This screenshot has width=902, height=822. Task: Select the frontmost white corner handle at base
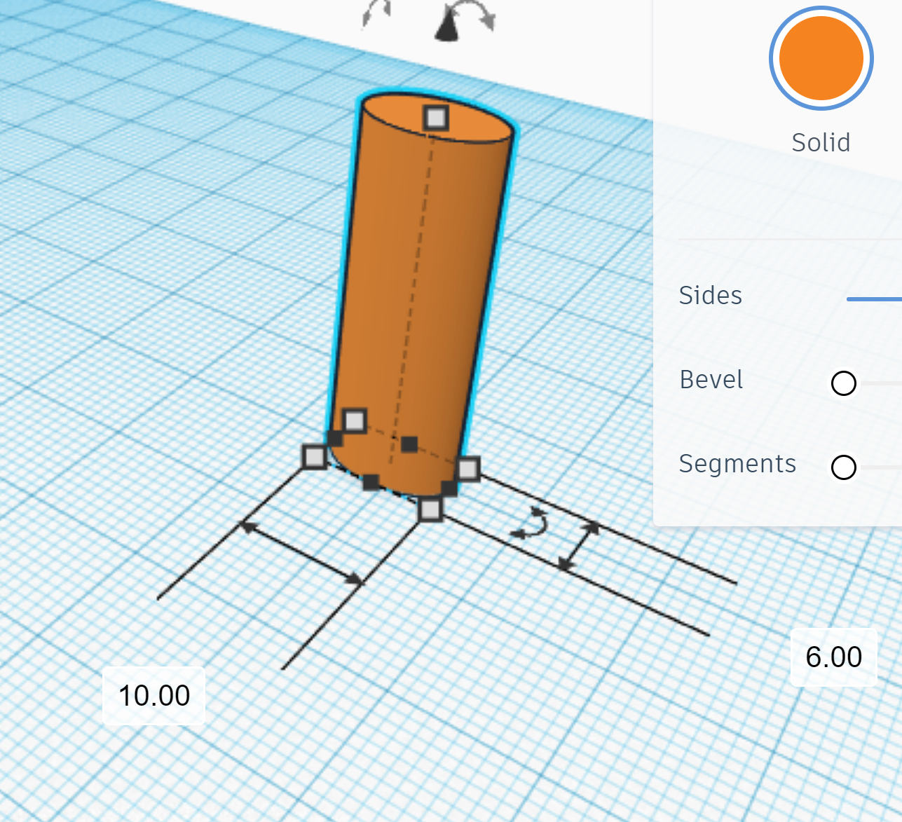(x=430, y=509)
